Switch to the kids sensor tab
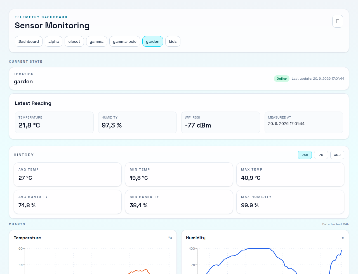Screen dimensions: 358x274 click(x=173, y=41)
